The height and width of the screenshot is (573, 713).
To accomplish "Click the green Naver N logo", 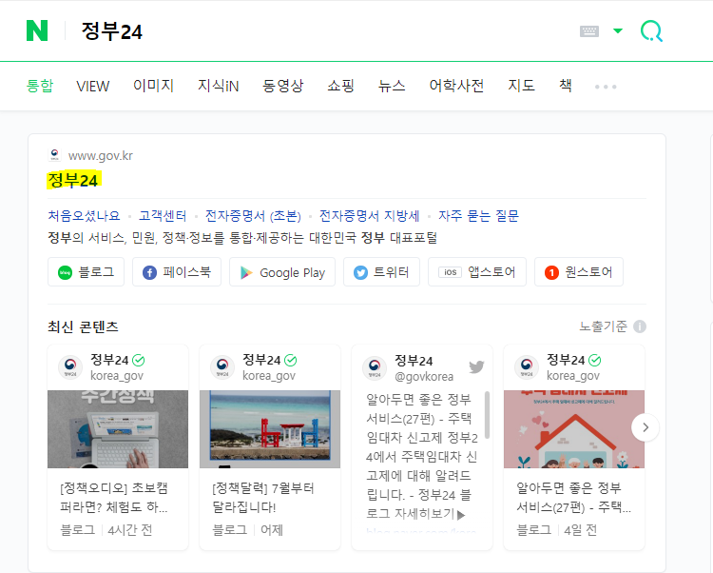I will 37,31.
